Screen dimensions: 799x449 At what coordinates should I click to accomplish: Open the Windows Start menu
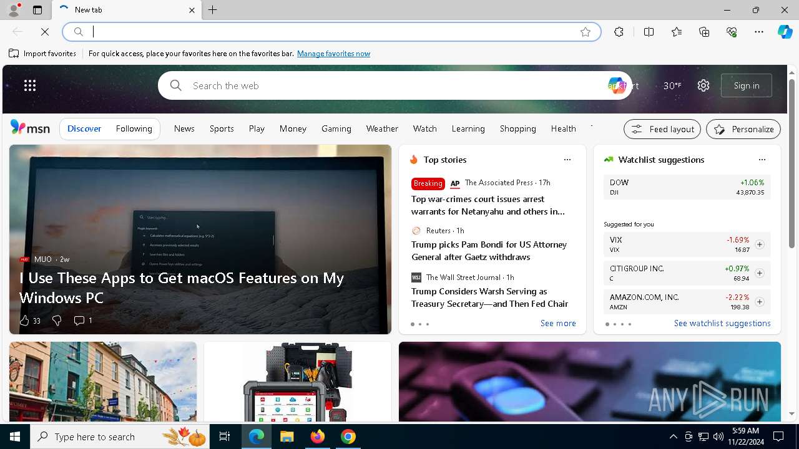point(15,437)
